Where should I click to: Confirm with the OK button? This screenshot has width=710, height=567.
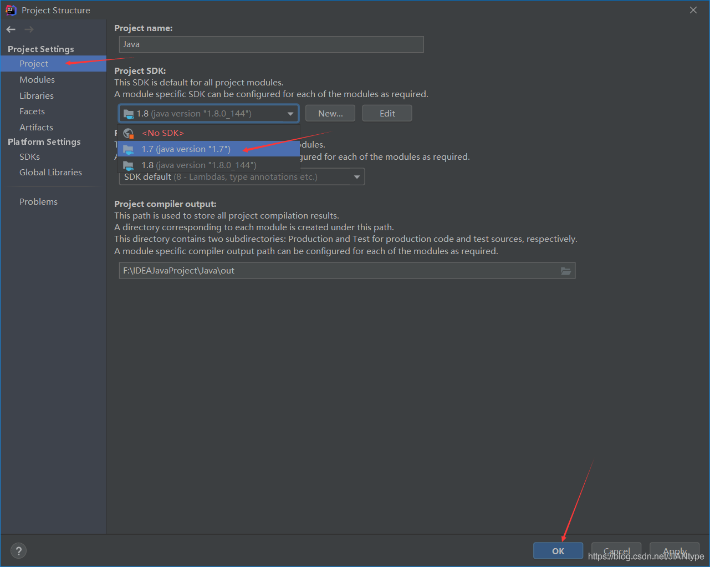(558, 551)
